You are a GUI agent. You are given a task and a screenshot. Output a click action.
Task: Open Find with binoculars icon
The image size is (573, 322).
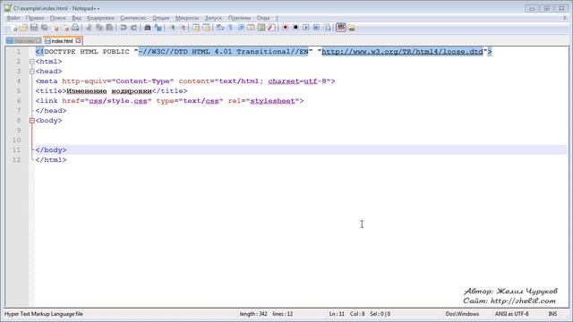tap(147, 28)
